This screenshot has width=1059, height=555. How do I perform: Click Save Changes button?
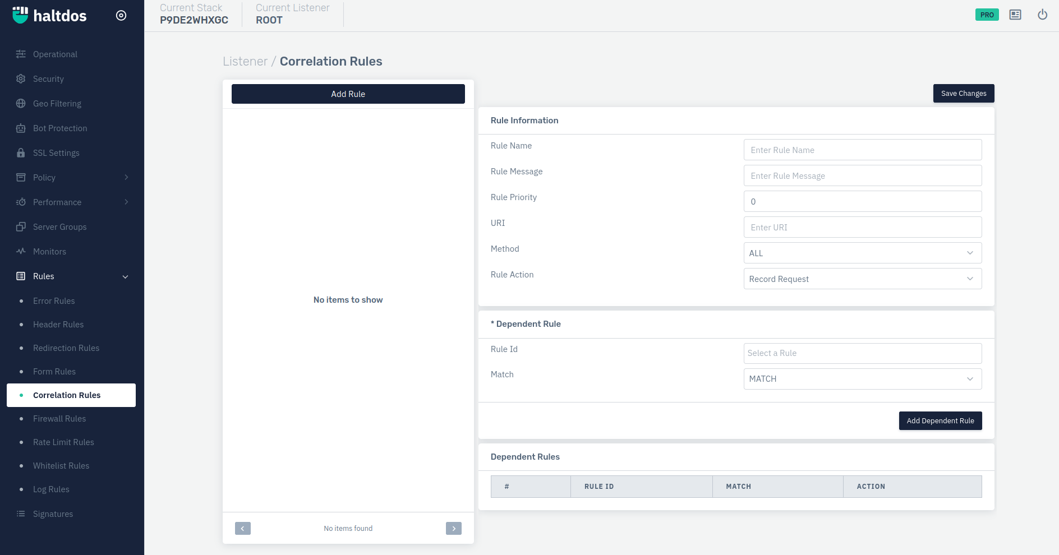(x=963, y=94)
